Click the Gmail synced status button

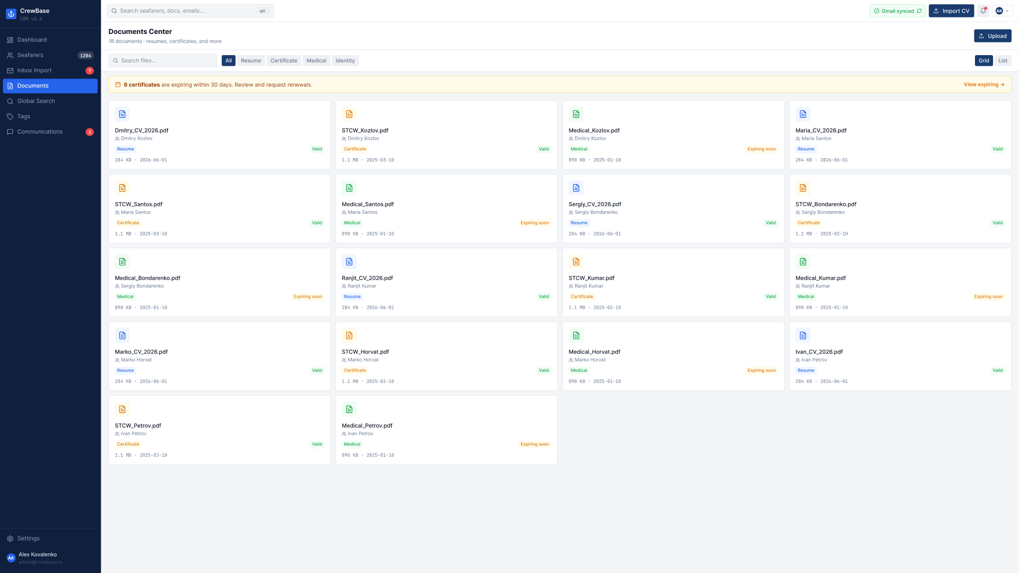tap(897, 11)
